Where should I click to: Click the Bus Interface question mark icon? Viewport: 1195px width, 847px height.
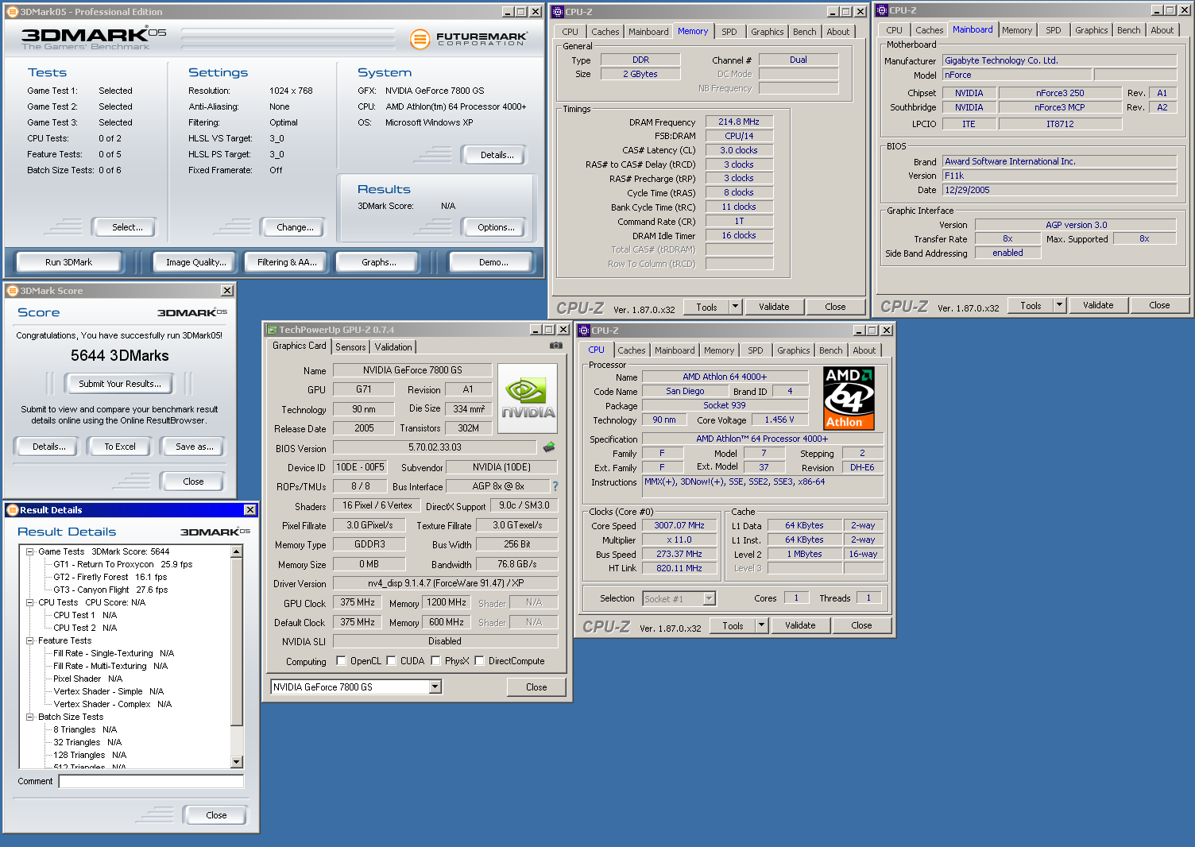[555, 486]
